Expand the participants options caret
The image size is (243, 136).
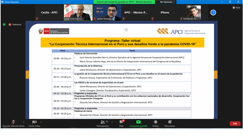tap(112, 122)
